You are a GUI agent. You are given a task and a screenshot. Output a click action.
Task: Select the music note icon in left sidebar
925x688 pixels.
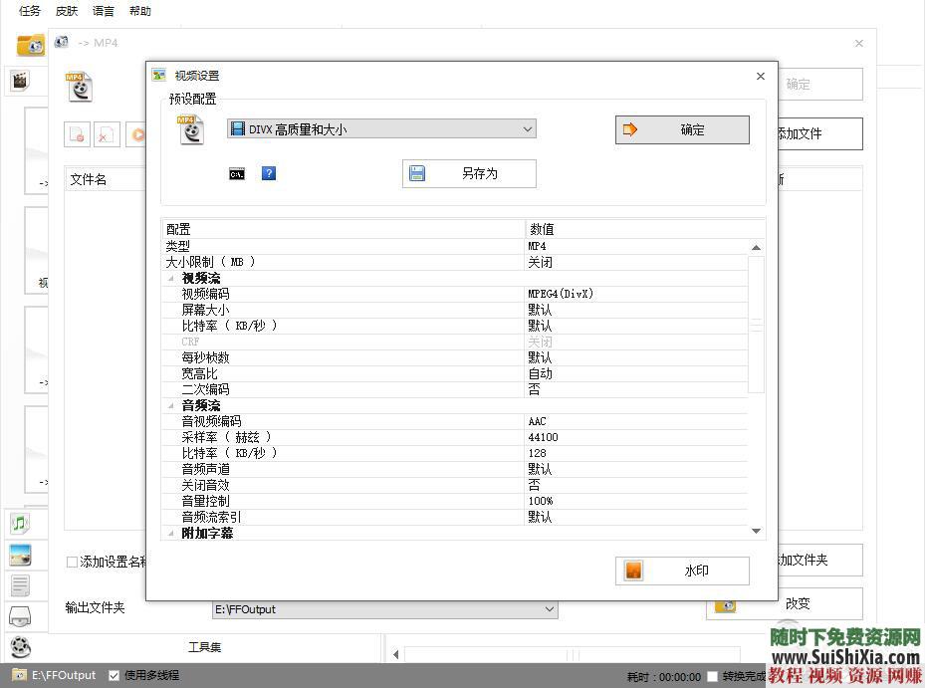point(20,523)
